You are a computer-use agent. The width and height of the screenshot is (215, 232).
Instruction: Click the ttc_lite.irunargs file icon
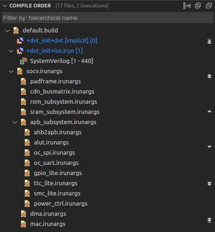pyautogui.click(x=27, y=183)
